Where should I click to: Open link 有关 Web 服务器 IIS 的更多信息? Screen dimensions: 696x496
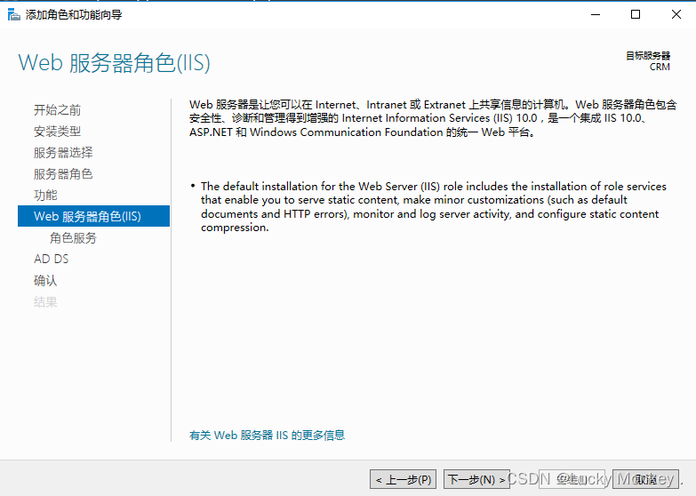tap(267, 436)
